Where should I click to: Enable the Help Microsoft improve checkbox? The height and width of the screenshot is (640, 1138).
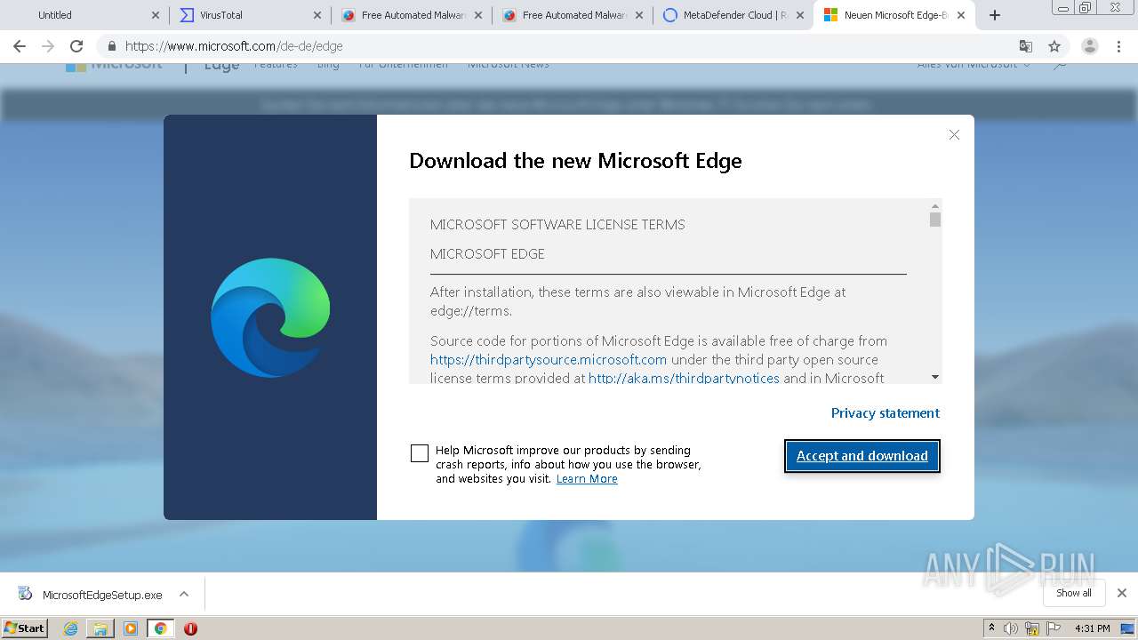(420, 453)
